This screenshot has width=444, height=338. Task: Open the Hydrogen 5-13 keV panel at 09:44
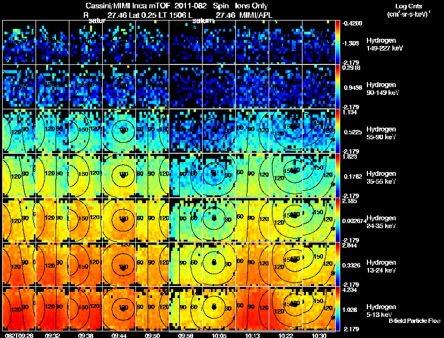(x=119, y=309)
